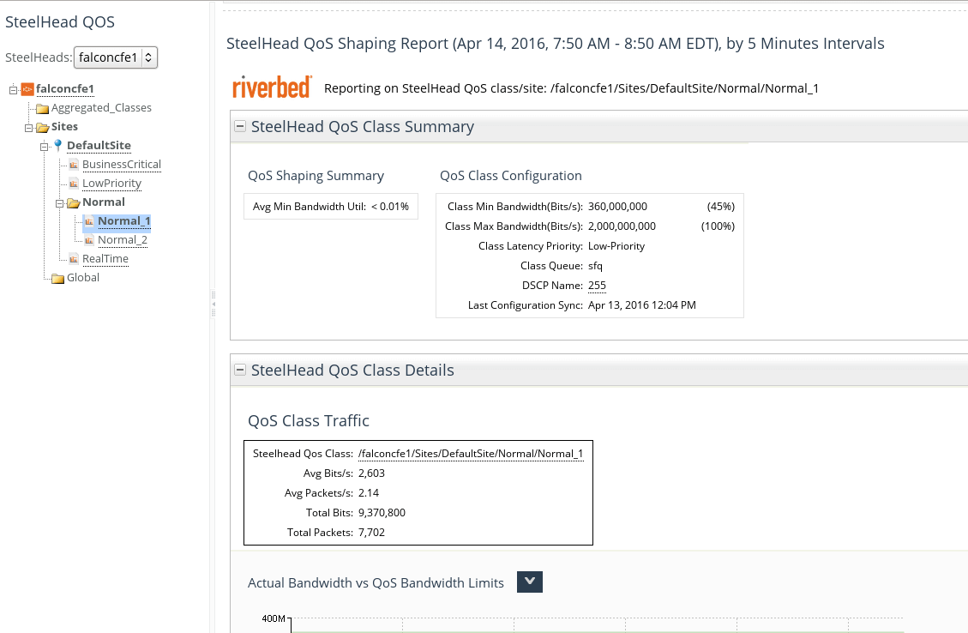Viewport: 968px width, 633px height.
Task: Select falconcfe1 in the tree
Action: (x=65, y=89)
